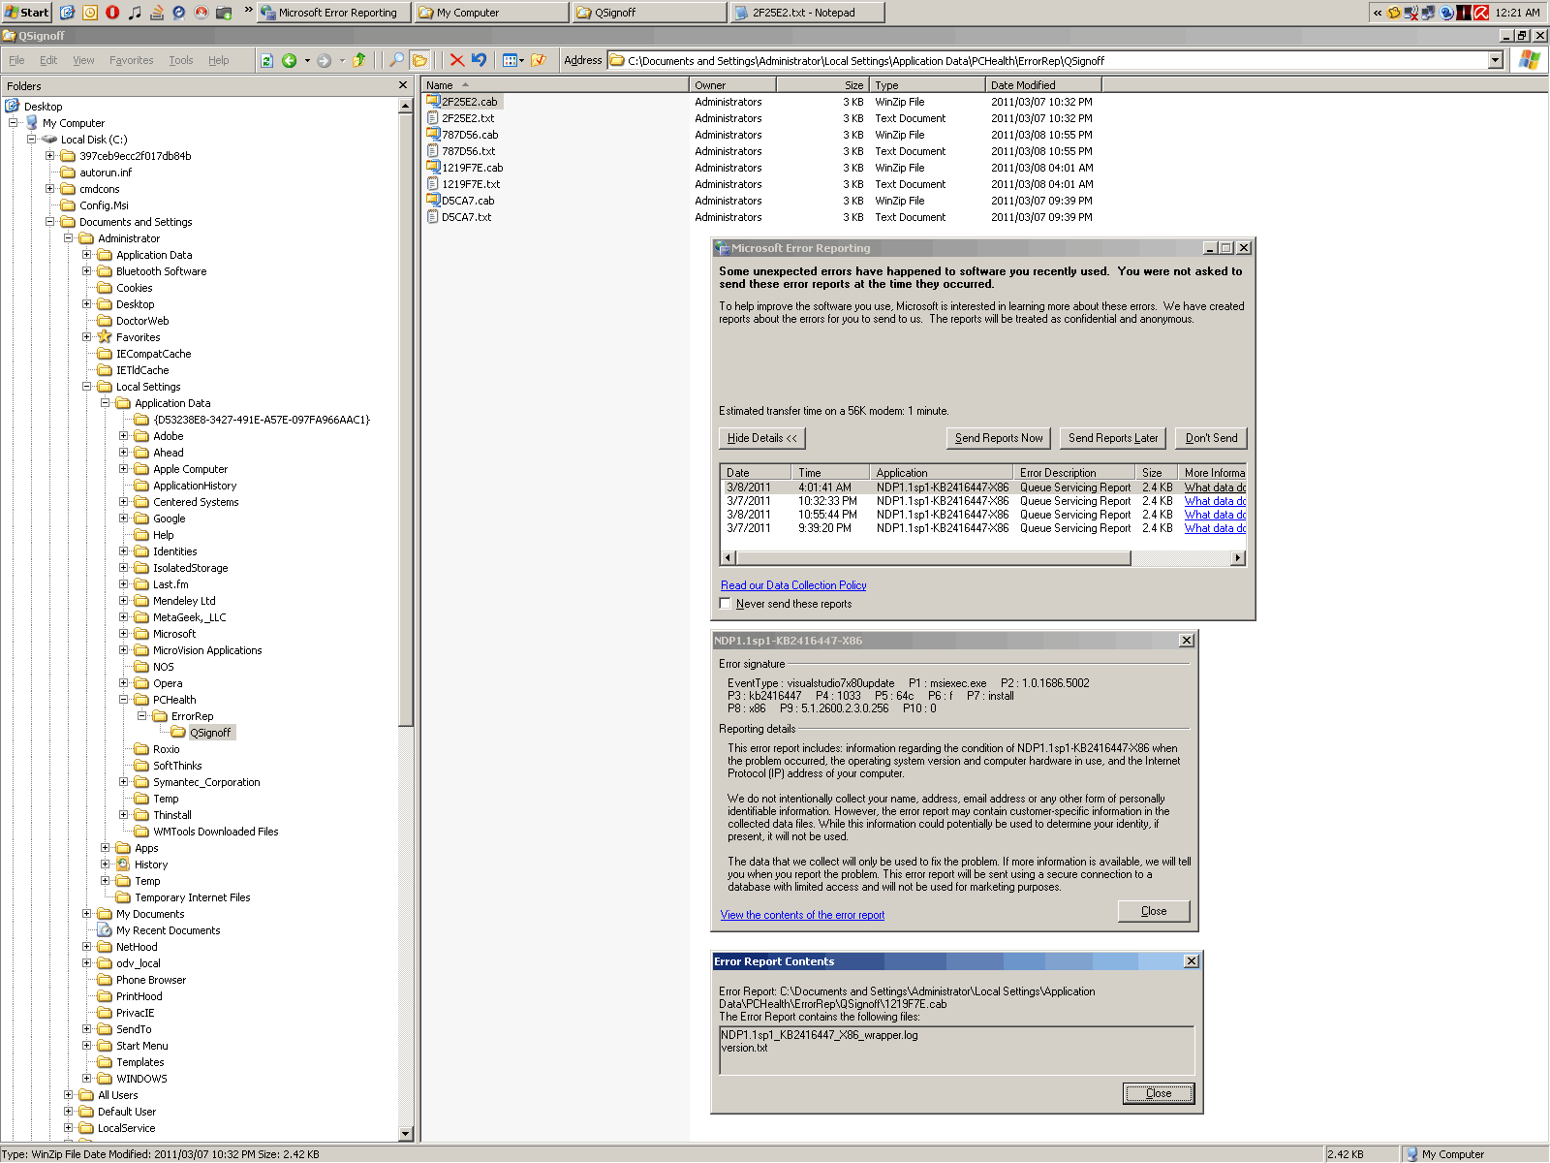Open Folder Options toolbar icon
Screen dimensions: 1550x1163
click(539, 60)
